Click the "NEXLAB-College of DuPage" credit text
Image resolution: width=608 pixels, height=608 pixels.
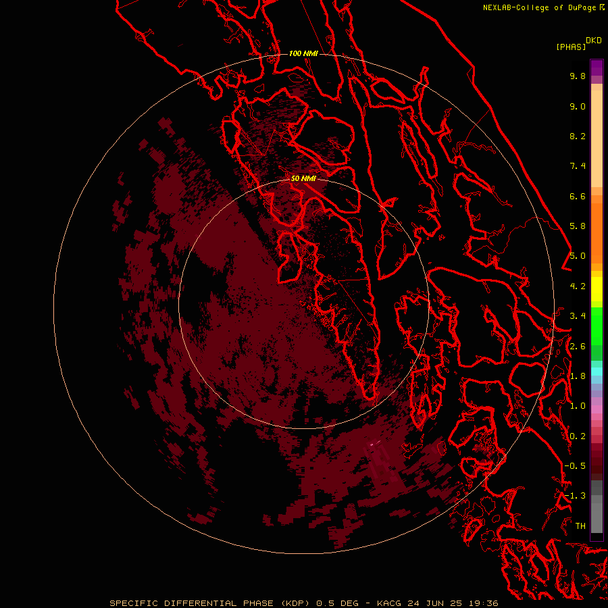point(539,7)
